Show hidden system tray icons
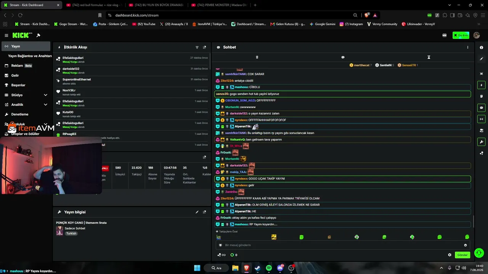This screenshot has height=274, width=488. click(x=441, y=268)
